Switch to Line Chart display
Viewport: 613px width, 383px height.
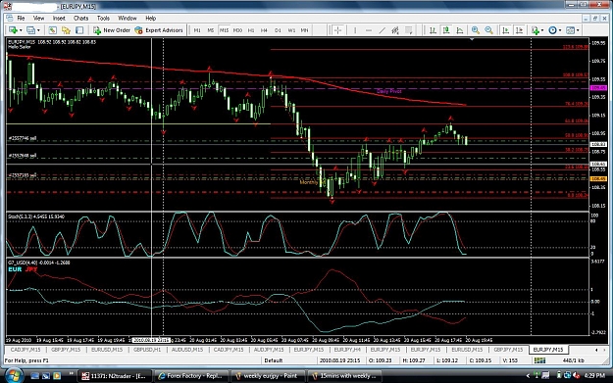460,30
